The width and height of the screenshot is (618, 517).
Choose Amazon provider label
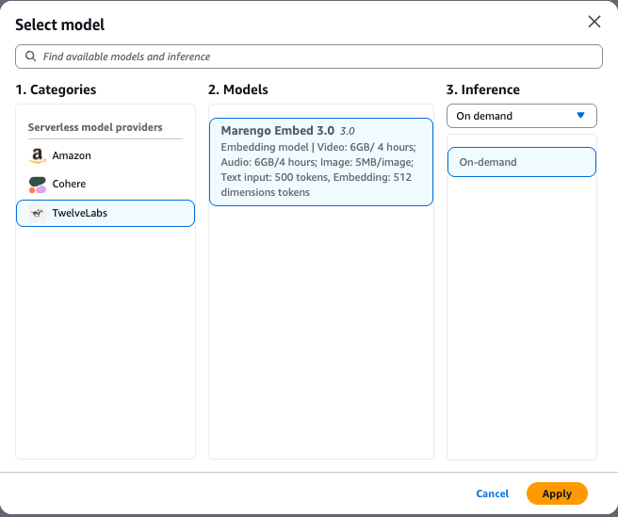coord(72,155)
